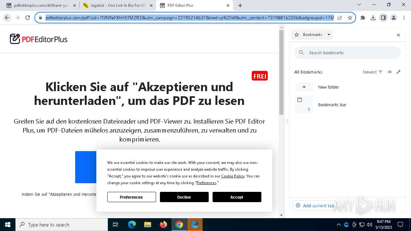Go back to the previous page
This screenshot has height=231, width=411.
click(x=7, y=18)
